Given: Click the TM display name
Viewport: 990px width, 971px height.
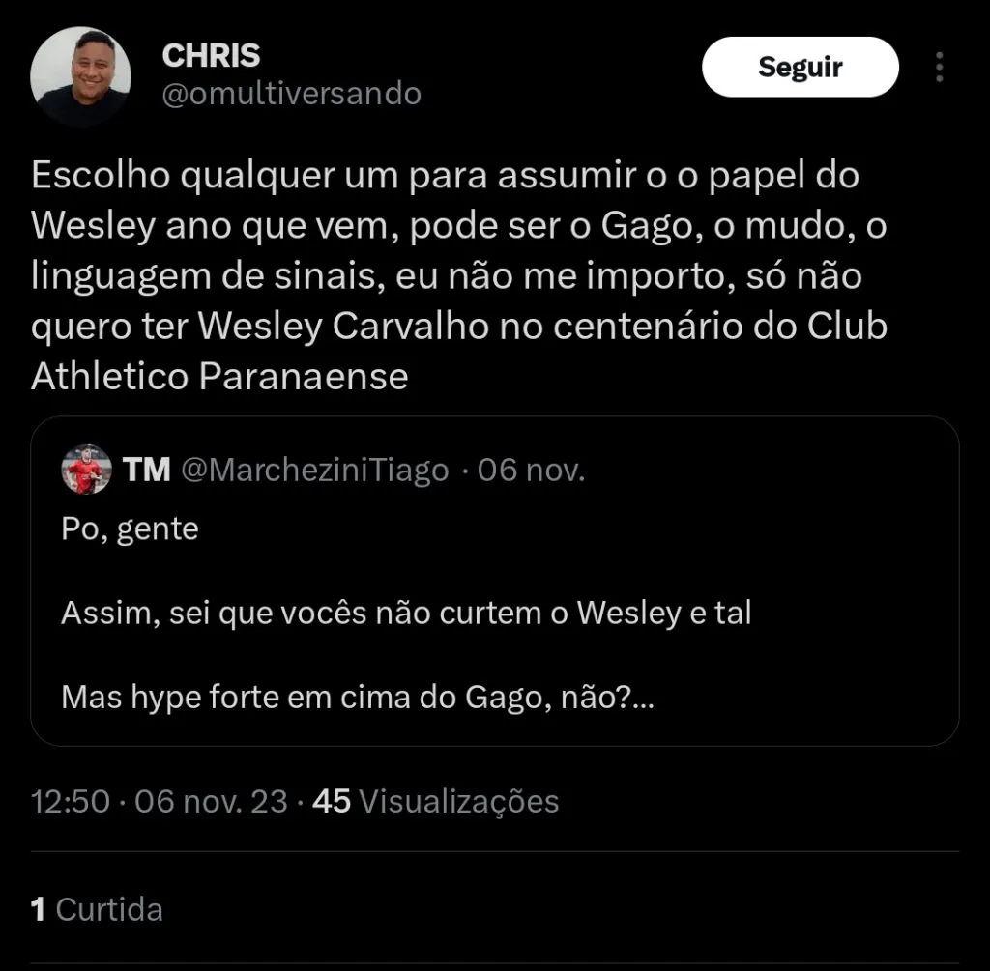Looking at the screenshot, I should [x=147, y=471].
